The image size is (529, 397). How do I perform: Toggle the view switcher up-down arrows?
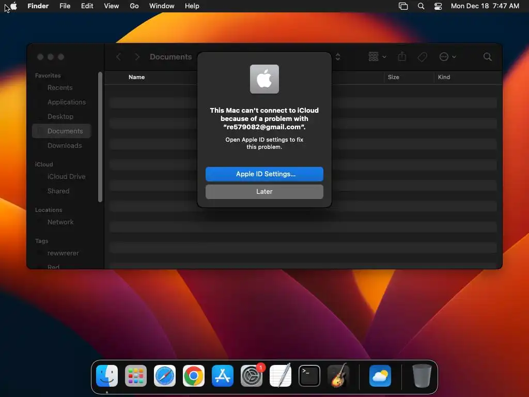338,57
